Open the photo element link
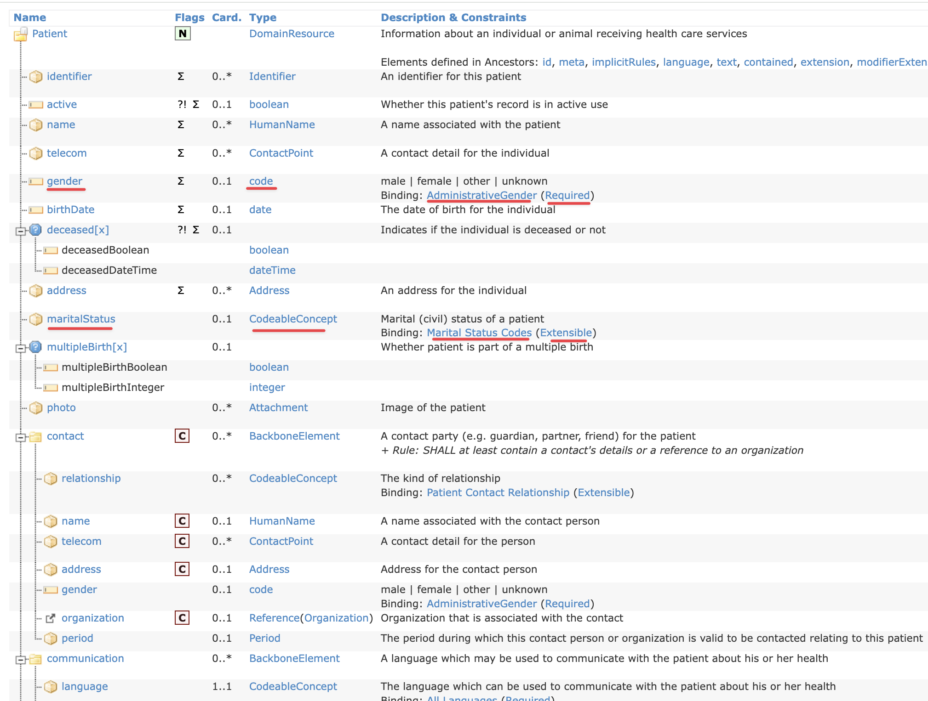928x701 pixels. [x=61, y=407]
